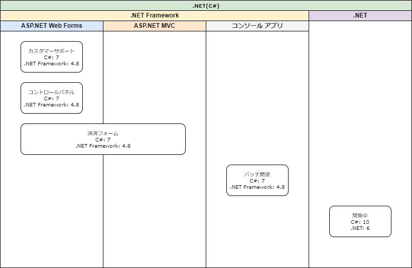412x268 pixels.
Task: Select the ASP.NET Web Forms header
Action: click(x=51, y=26)
